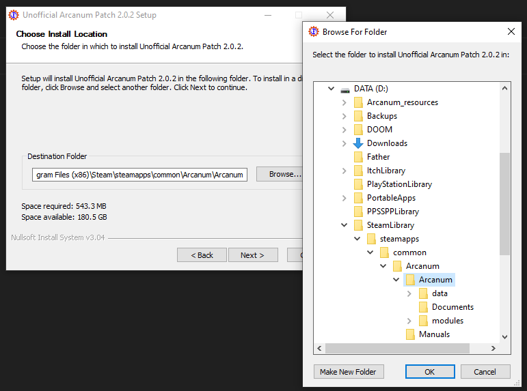Viewport: 527px width, 391px height.
Task: Collapse the DATA (D:) drive node
Action: click(x=331, y=89)
